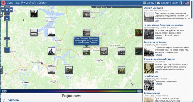193x102 pixels.
Task: Pan the map left with arrow
Action: click(x=3, y=10)
